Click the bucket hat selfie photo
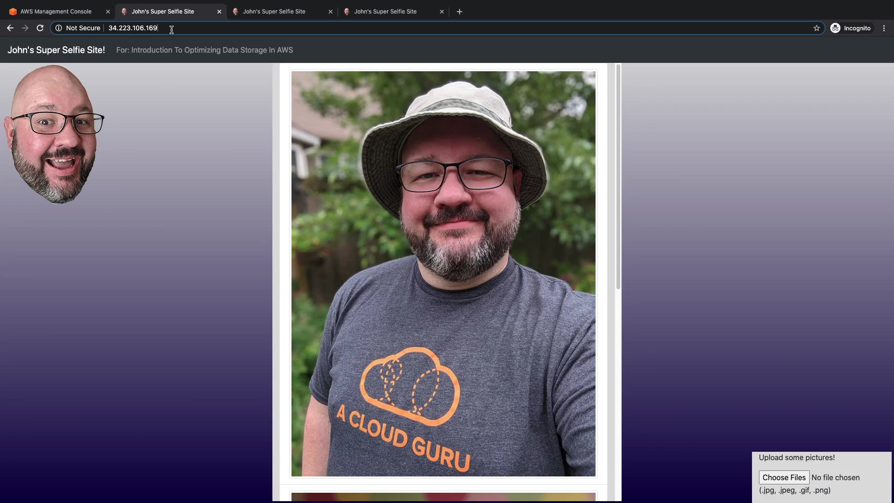The height and width of the screenshot is (503, 894). (x=443, y=274)
